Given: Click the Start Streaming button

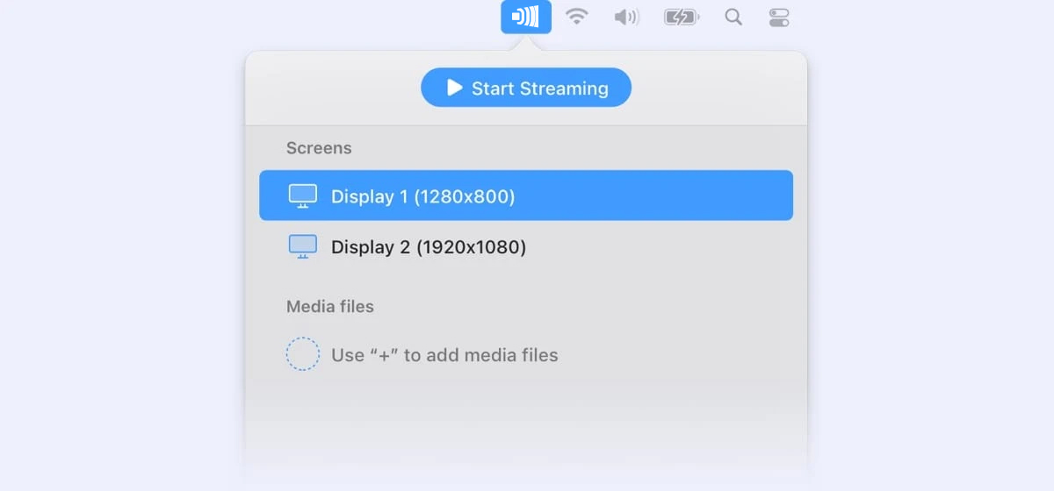Looking at the screenshot, I should [526, 88].
